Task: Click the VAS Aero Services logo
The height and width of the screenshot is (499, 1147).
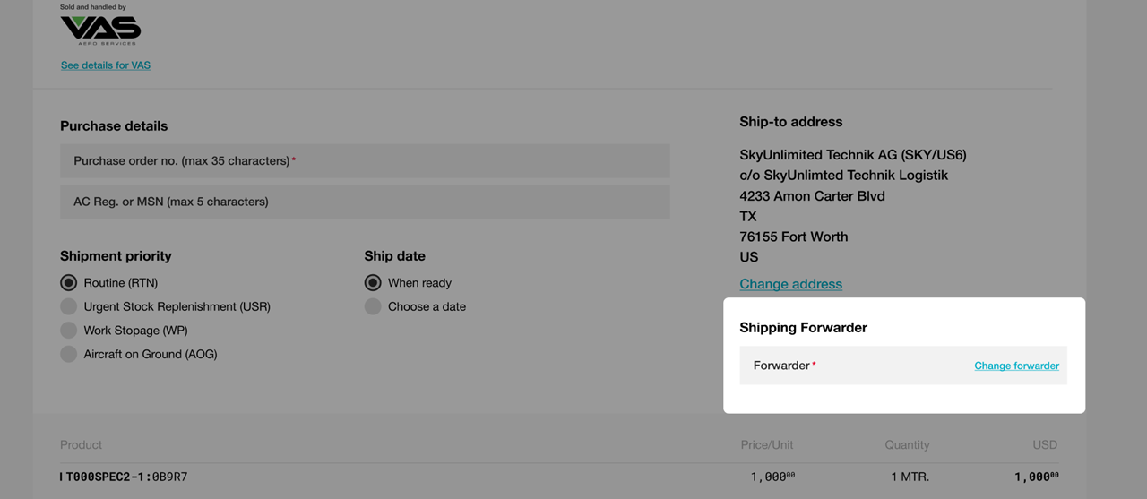Action: coord(100,30)
